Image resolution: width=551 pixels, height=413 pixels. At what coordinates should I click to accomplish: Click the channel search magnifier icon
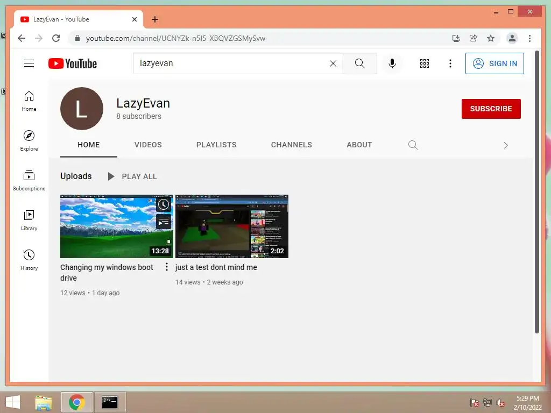point(413,145)
